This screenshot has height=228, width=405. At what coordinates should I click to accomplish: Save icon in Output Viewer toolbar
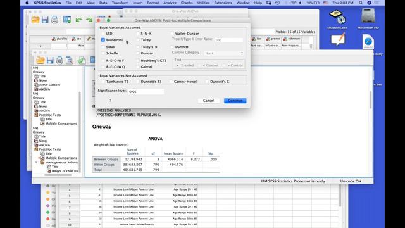point(50,60)
